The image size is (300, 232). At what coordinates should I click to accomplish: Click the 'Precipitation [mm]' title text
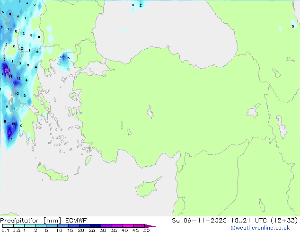click(x=30, y=221)
